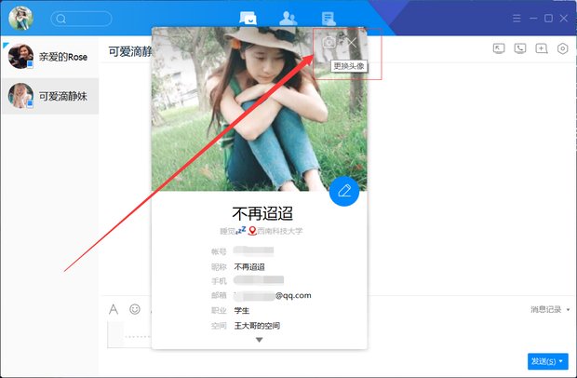
Task: Click the 王大哥的空间 space link
Action: tap(257, 326)
